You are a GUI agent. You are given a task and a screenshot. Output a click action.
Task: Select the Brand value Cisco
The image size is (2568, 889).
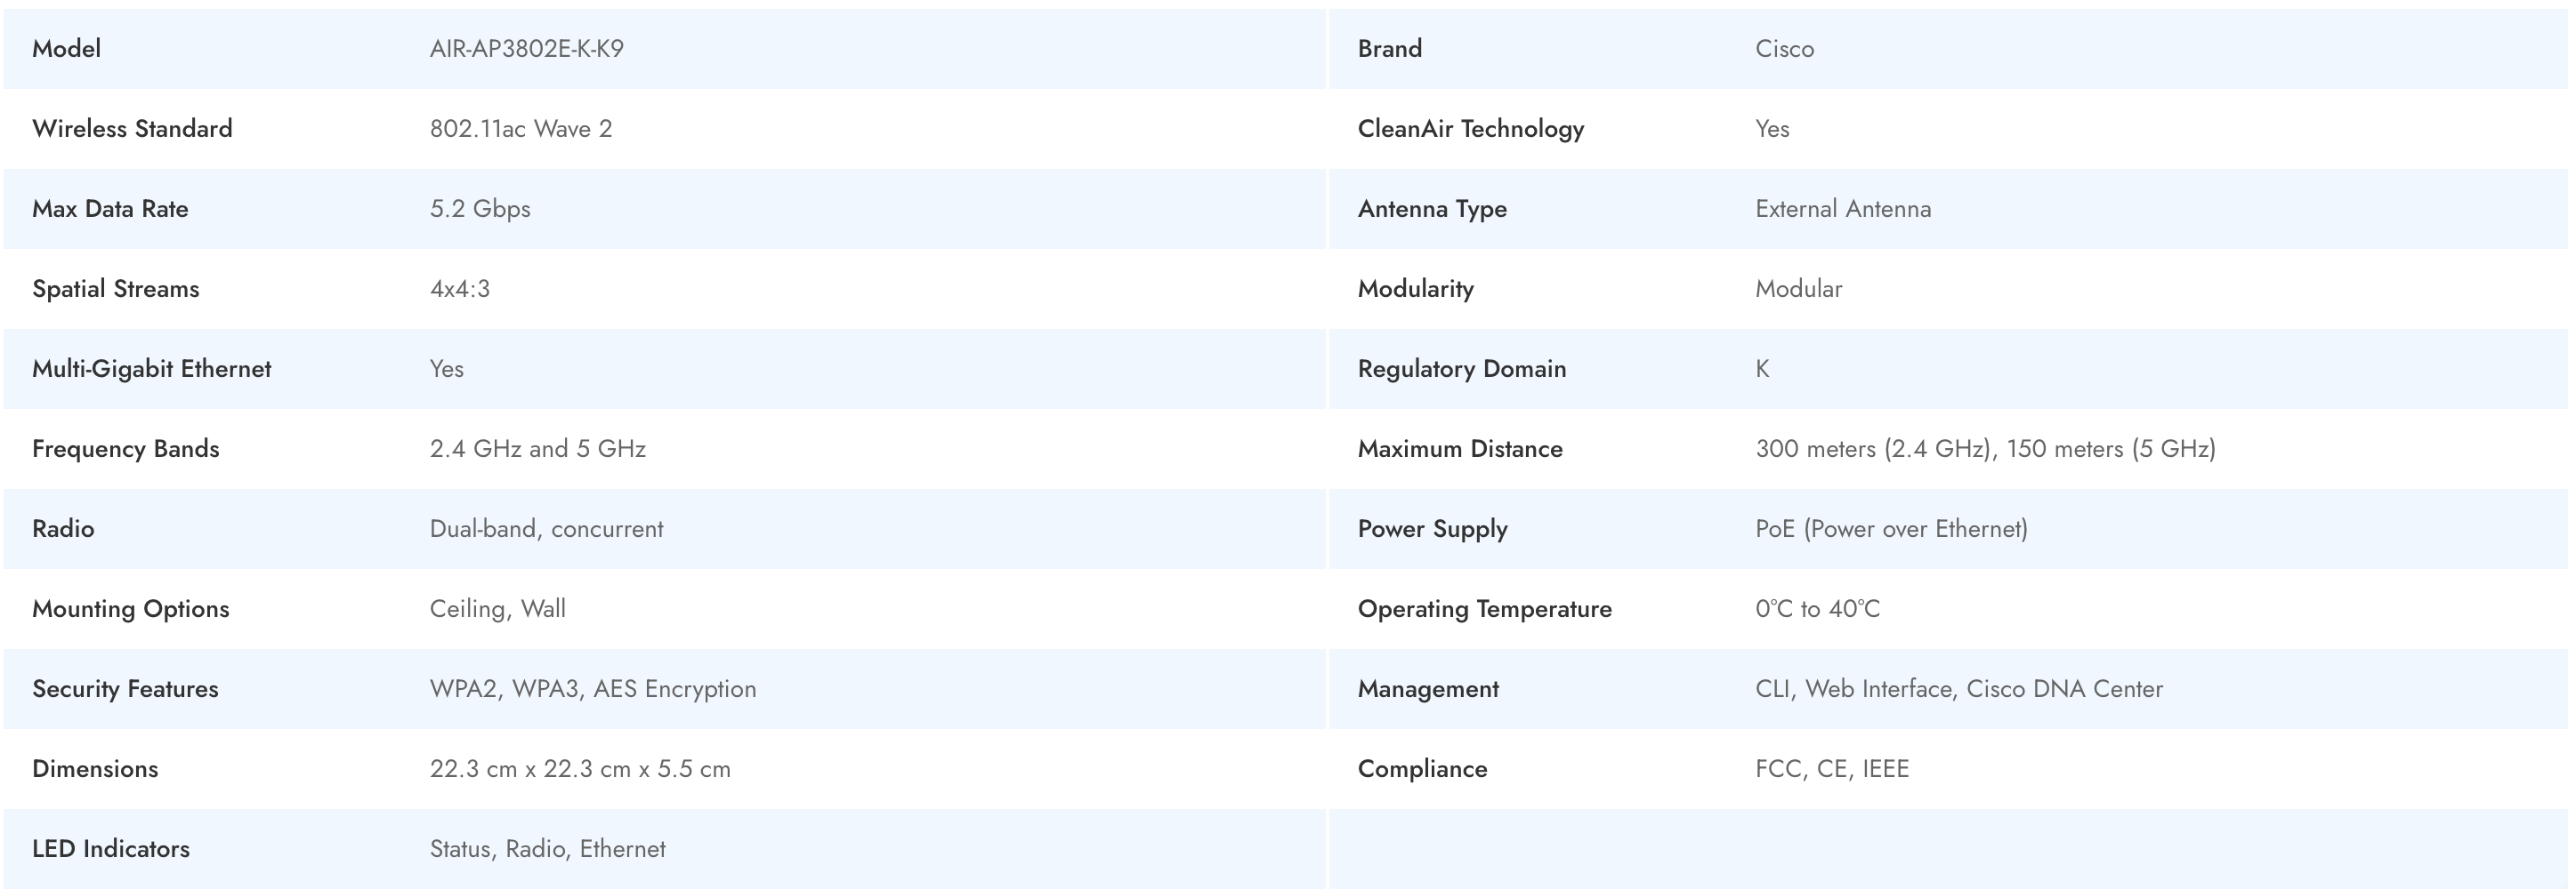tap(1783, 49)
